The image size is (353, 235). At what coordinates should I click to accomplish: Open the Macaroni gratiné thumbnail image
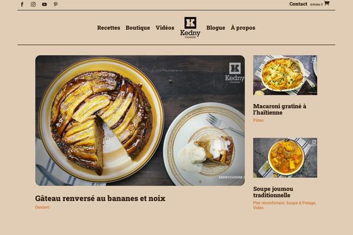point(285,75)
